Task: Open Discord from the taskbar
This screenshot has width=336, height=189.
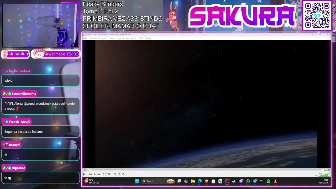Action: [x=241, y=181]
